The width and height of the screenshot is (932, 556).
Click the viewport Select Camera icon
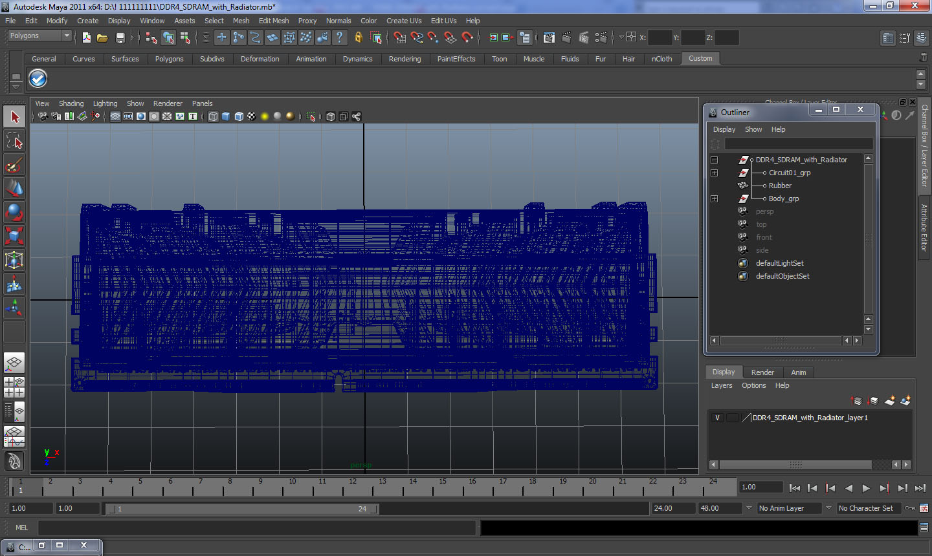pyautogui.click(x=43, y=116)
